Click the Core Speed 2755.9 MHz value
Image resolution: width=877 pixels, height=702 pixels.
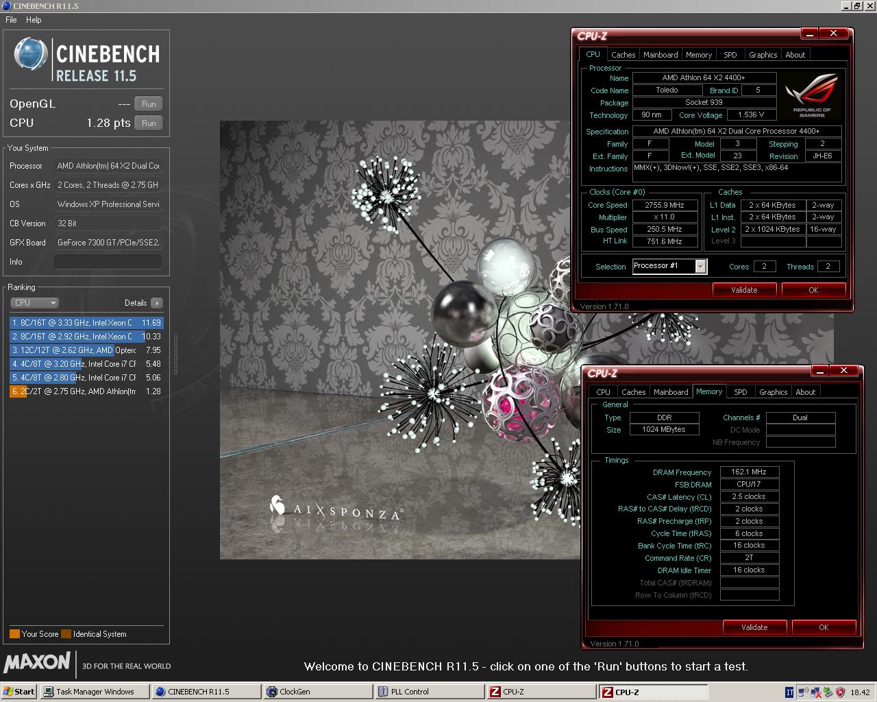click(665, 205)
